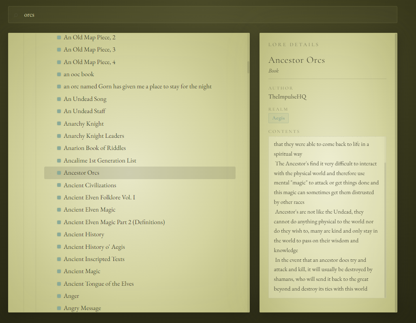Click the highlighted "Ancestor Orcs" row
The height and width of the screenshot is (323, 416).
140,173
